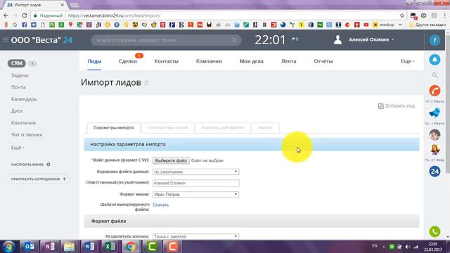Open Календарь in the left sidebar
This screenshot has width=450, height=253.
coord(24,99)
